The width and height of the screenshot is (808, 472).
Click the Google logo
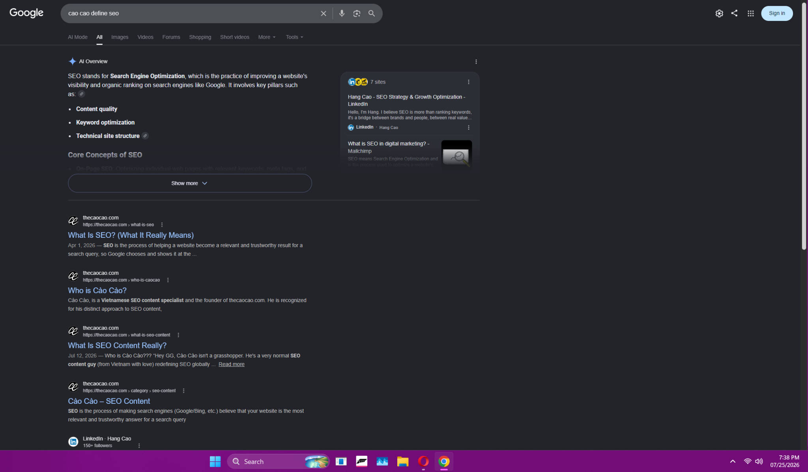point(26,13)
